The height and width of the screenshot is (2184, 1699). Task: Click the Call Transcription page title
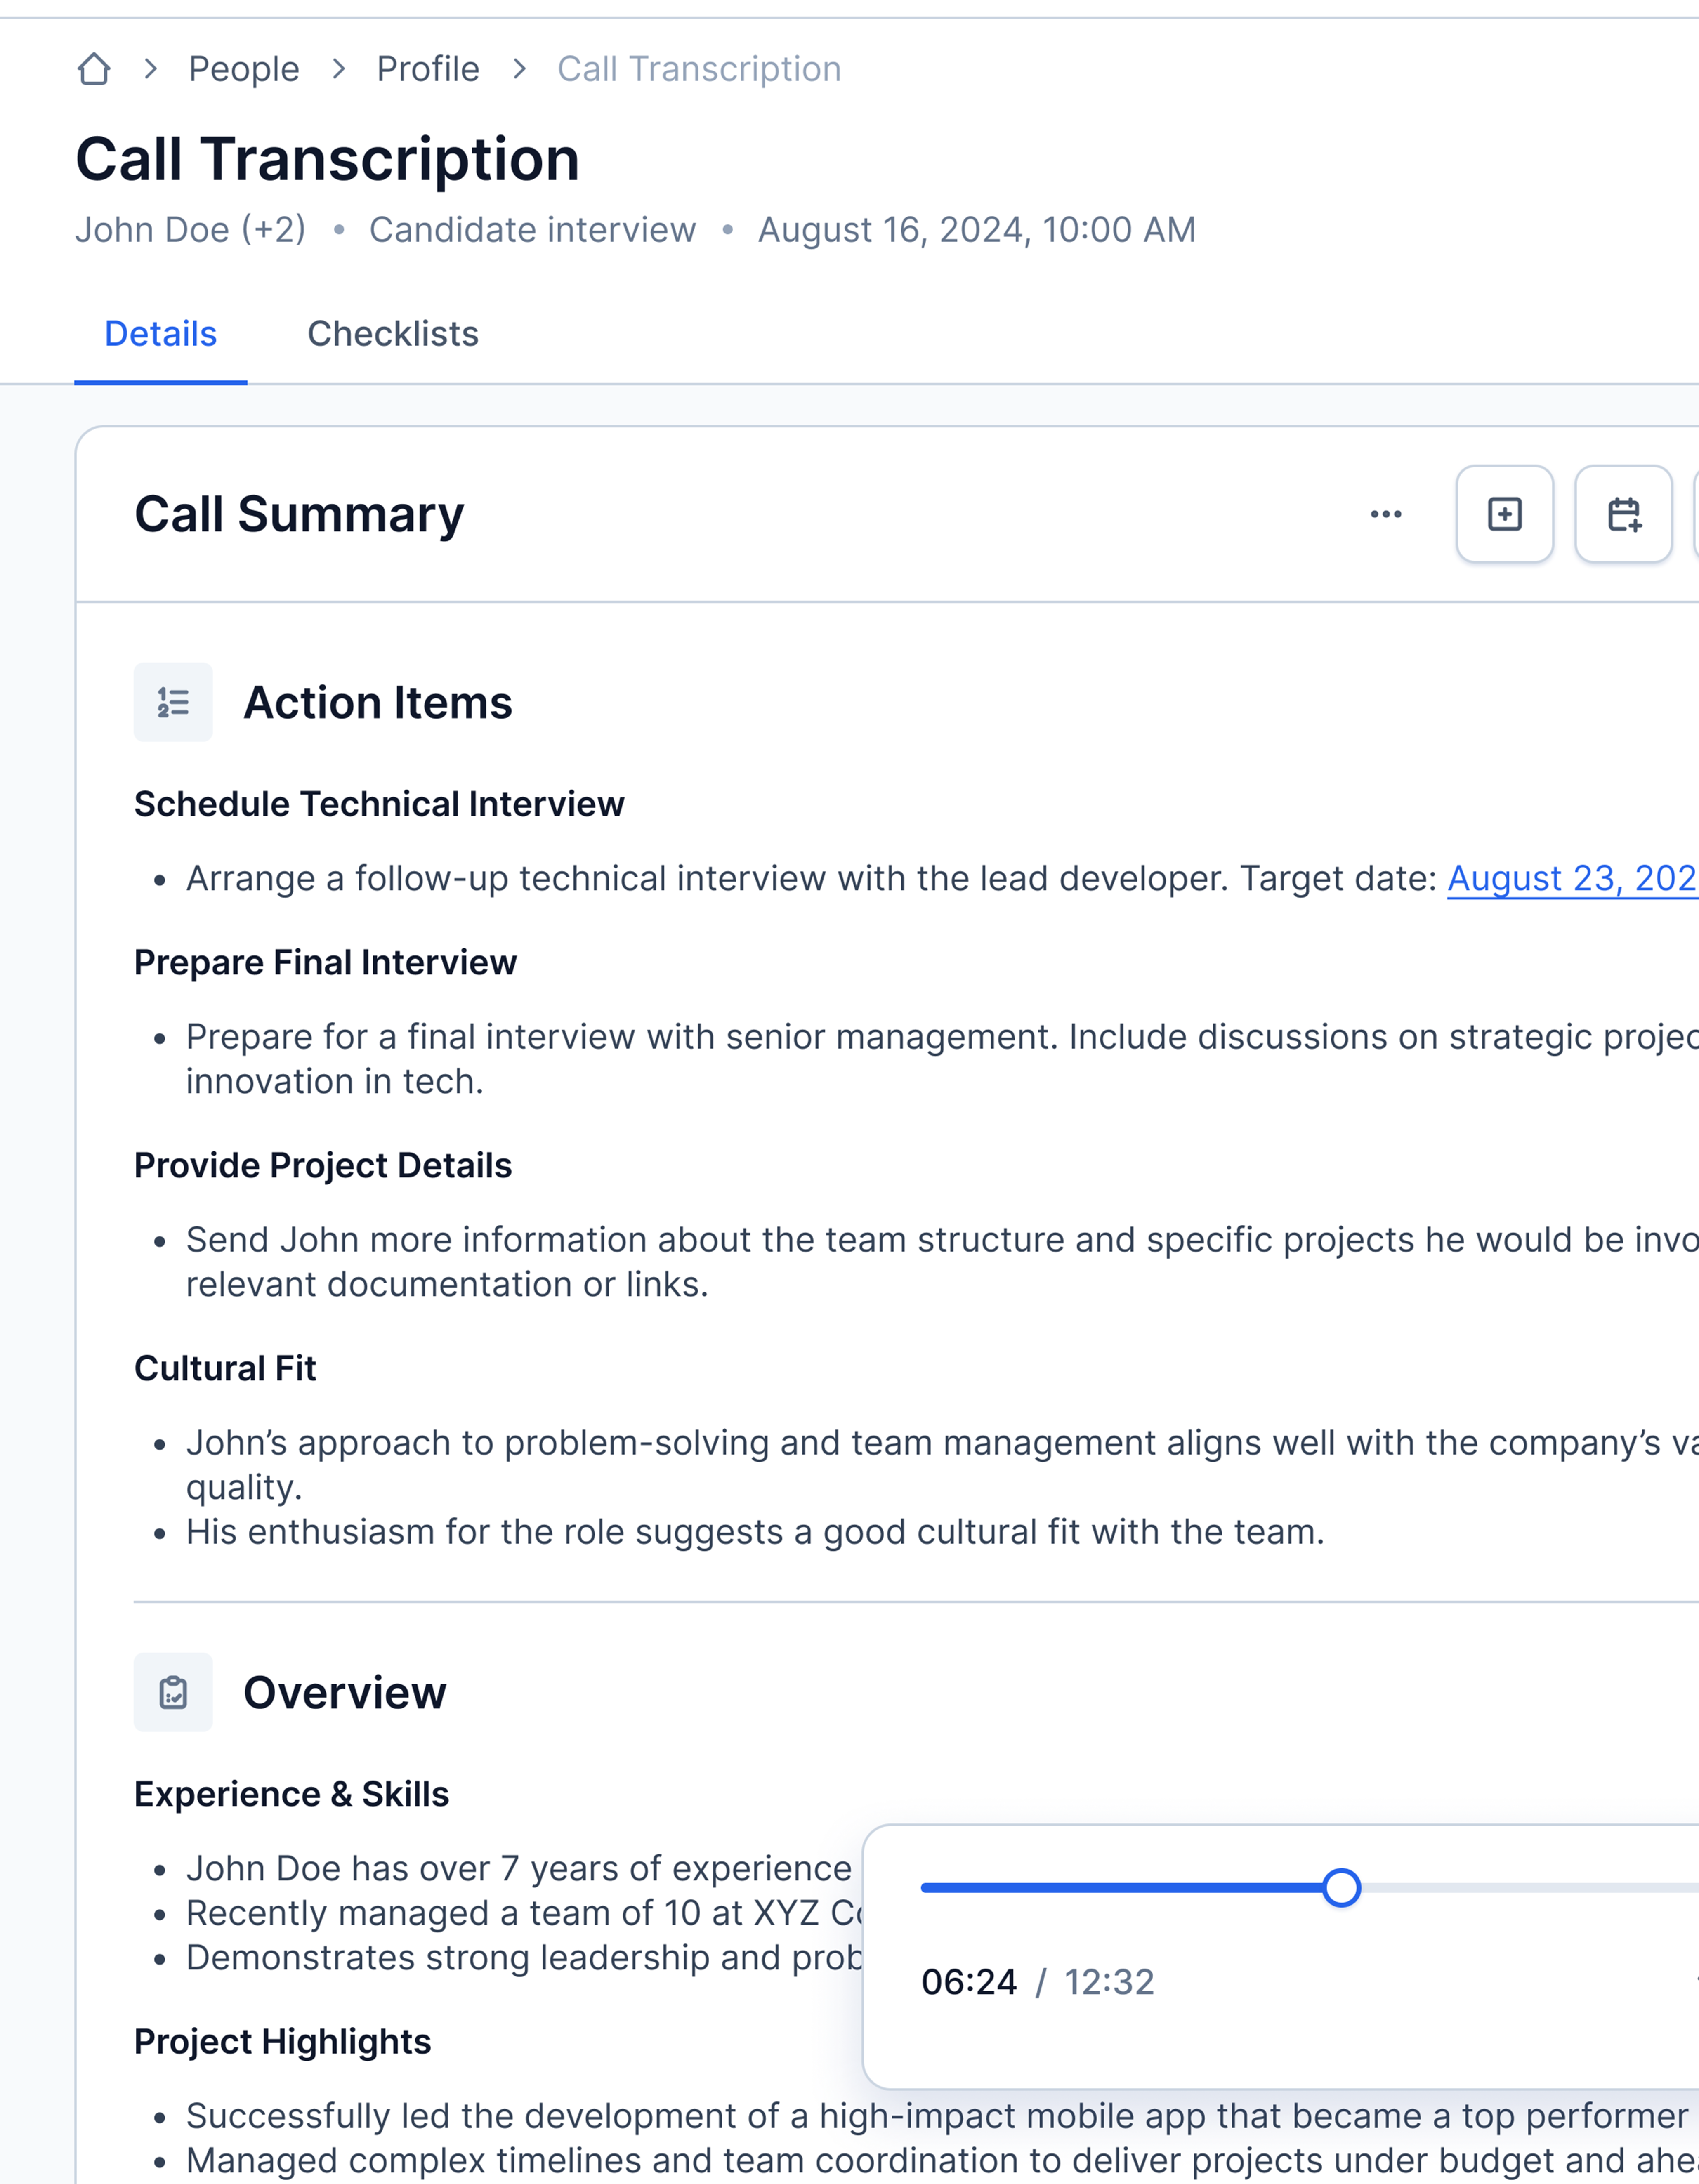(x=327, y=159)
